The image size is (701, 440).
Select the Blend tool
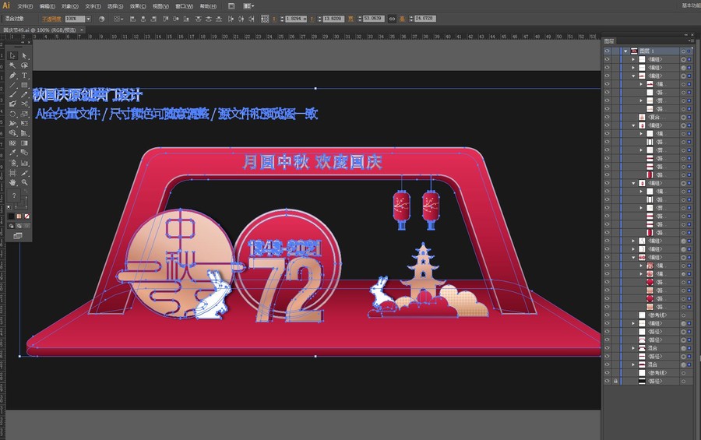(x=24, y=152)
